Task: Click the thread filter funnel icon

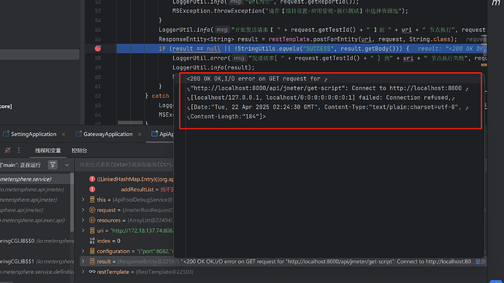Action: click(x=53, y=165)
